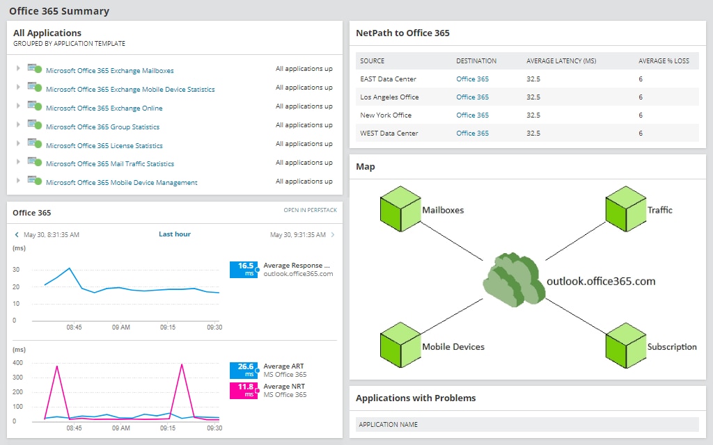713x445 pixels.
Task: Click forward chevron next to ending timestamp
Action: 331,234
